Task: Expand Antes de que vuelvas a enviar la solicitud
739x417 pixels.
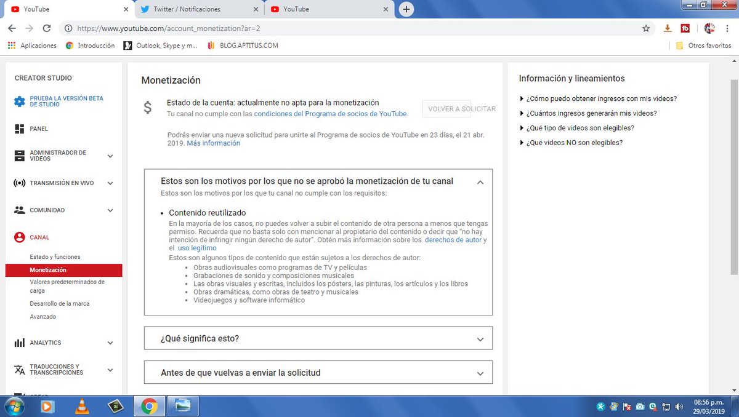Action: click(318, 373)
